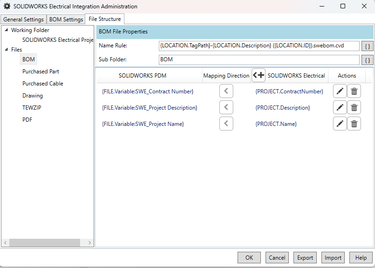
Task: Click the Working Folder tree label
Action: tap(30, 30)
